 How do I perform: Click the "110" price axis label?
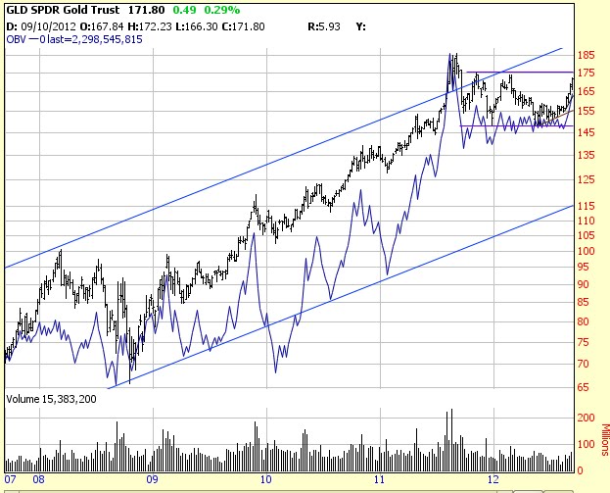[x=586, y=221]
